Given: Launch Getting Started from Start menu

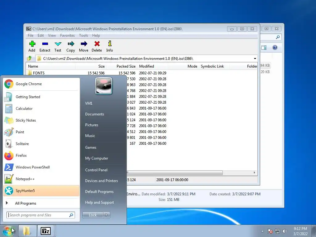Looking at the screenshot, I should click(41, 97).
